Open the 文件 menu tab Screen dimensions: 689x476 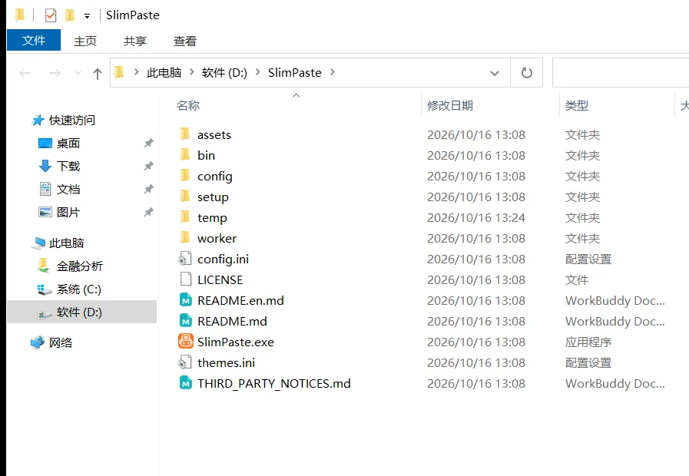(x=34, y=41)
